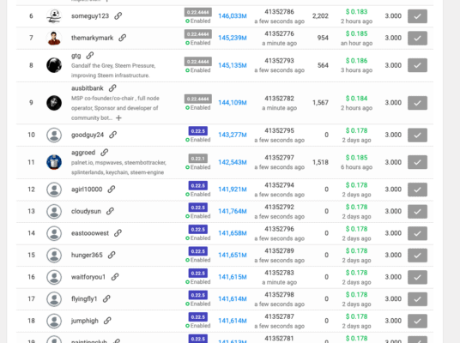Open the link icon beside flyingfly1

pyautogui.click(x=106, y=298)
